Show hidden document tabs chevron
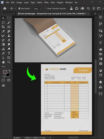Image resolution: width=104 pixels, height=139 pixels. click(95, 14)
